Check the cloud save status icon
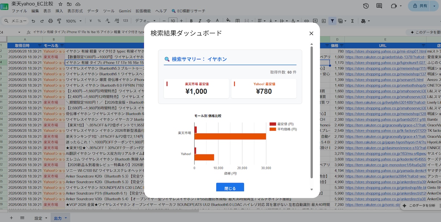The width and height of the screenshot is (441, 222). 78,4
